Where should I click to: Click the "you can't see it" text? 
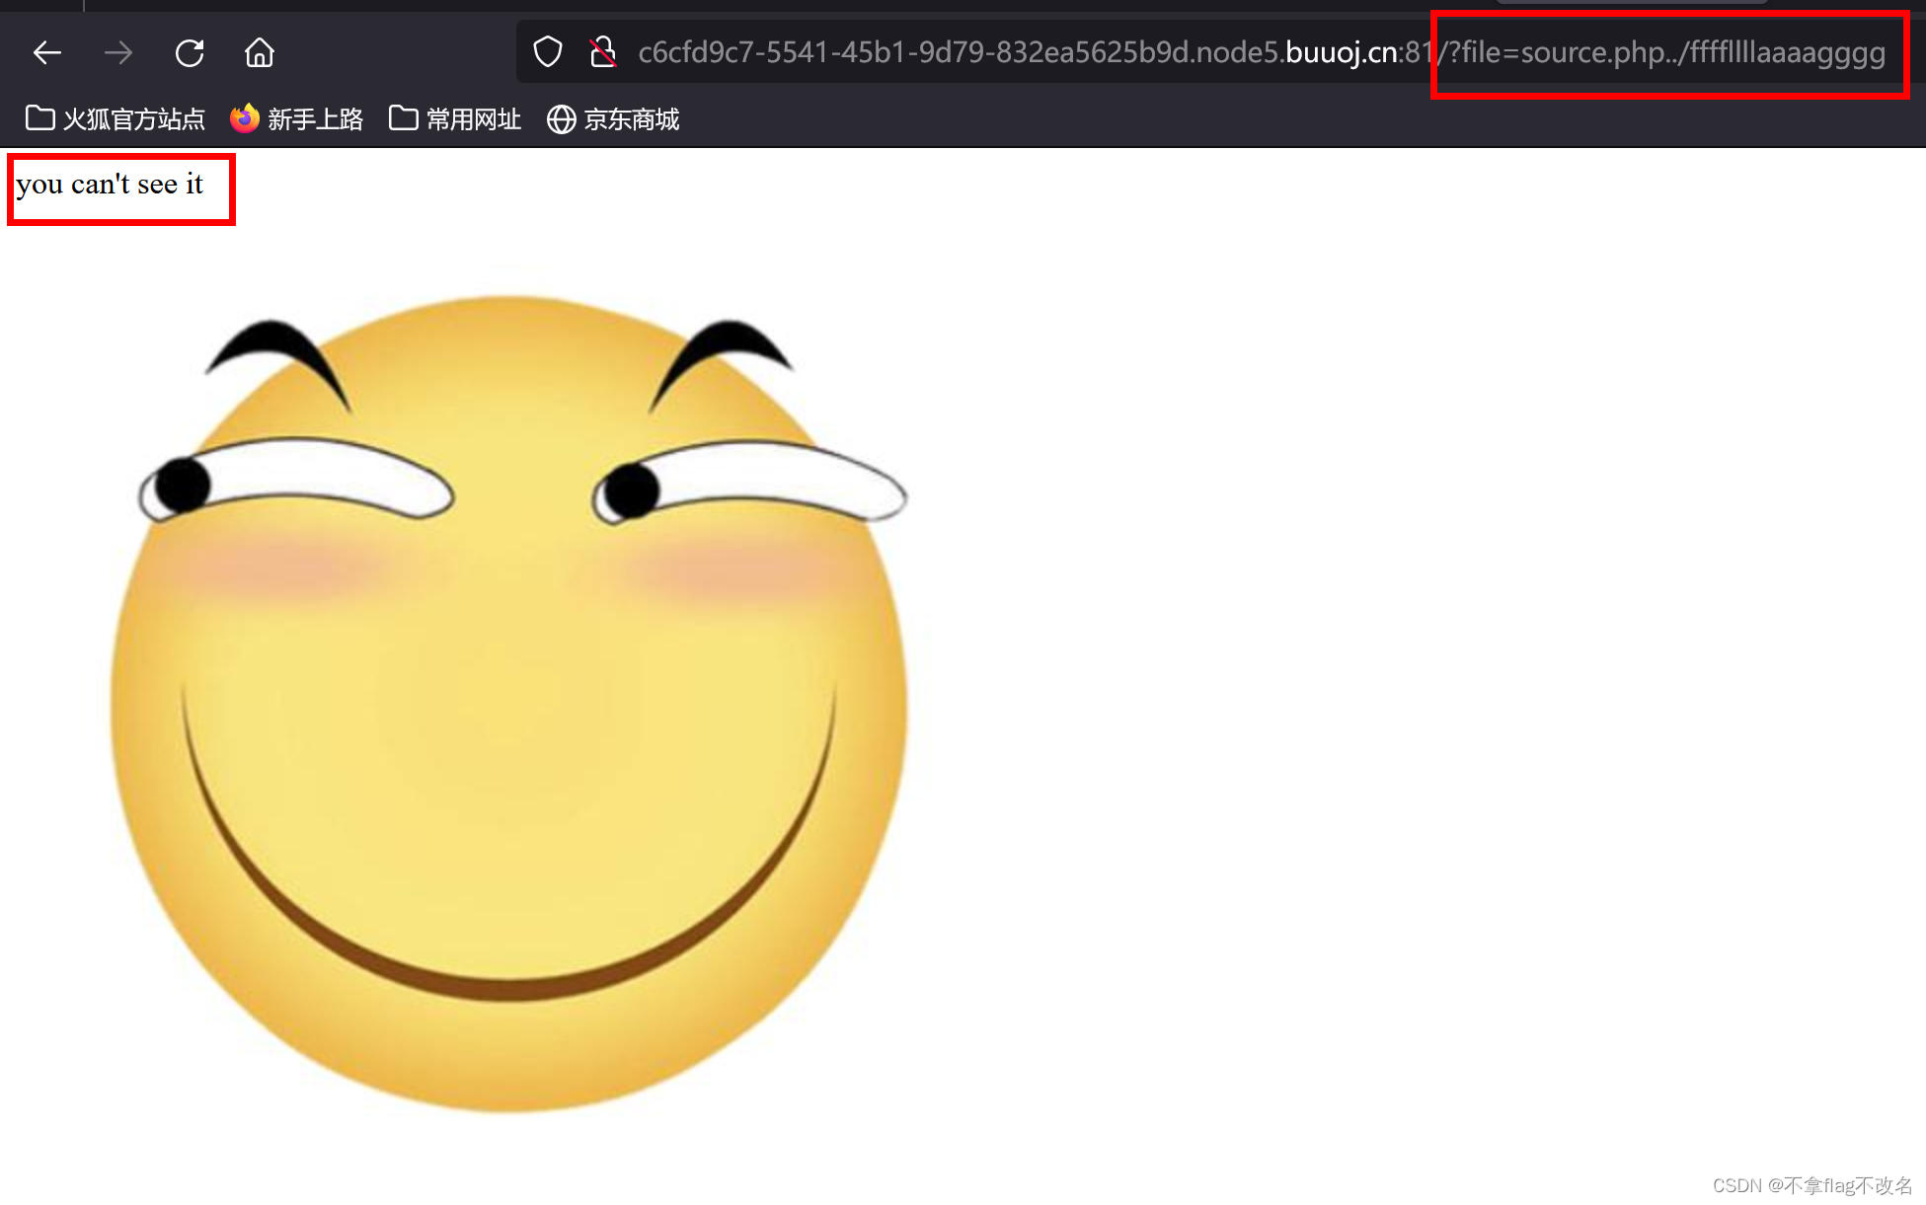click(x=110, y=185)
